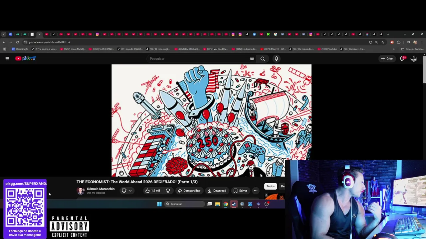Go to YouTube home via the logo
Viewport: 426px width, 239px height.
click(26, 58)
